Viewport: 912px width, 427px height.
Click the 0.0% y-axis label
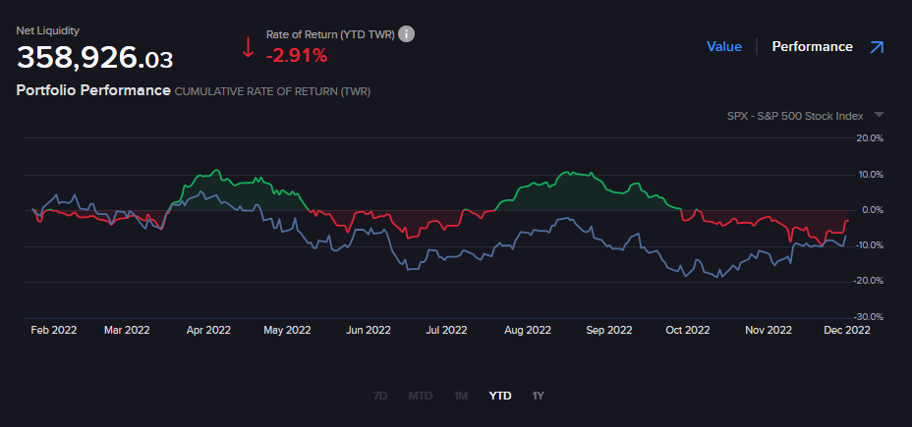click(871, 210)
